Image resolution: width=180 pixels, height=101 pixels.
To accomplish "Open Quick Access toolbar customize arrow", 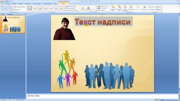I will (x=13, y=1).
